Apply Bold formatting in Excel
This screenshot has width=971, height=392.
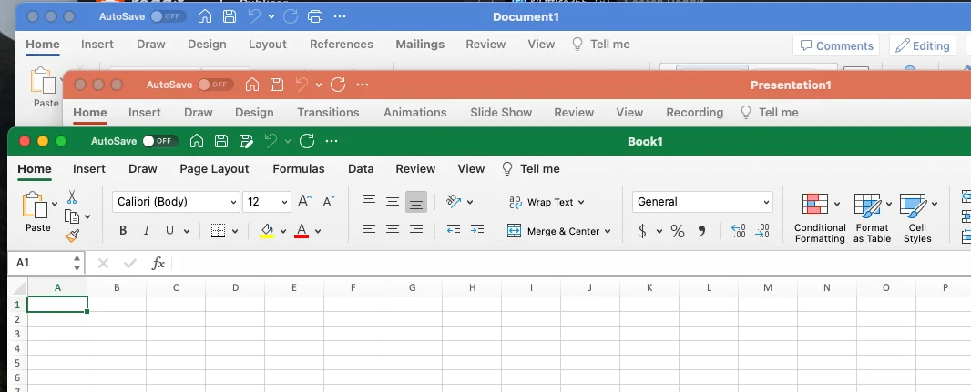123,231
